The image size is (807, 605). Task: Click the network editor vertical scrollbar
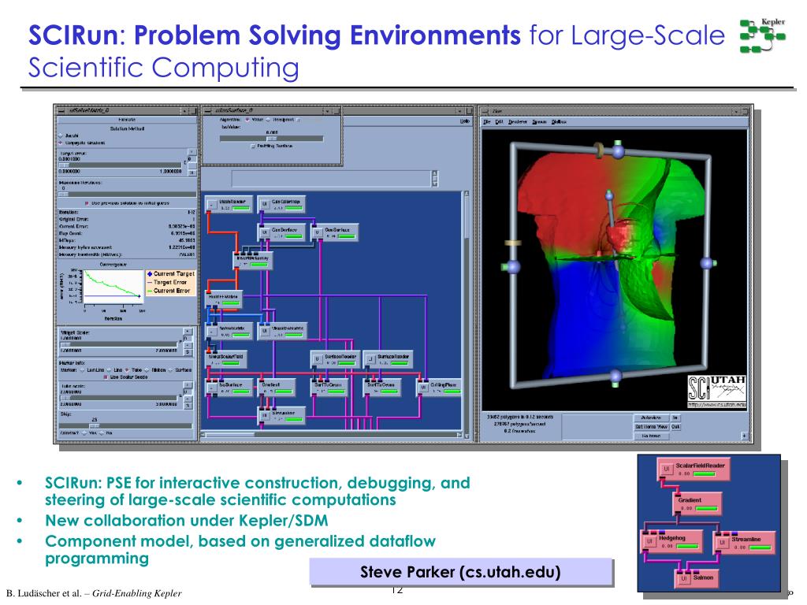[x=467, y=314]
